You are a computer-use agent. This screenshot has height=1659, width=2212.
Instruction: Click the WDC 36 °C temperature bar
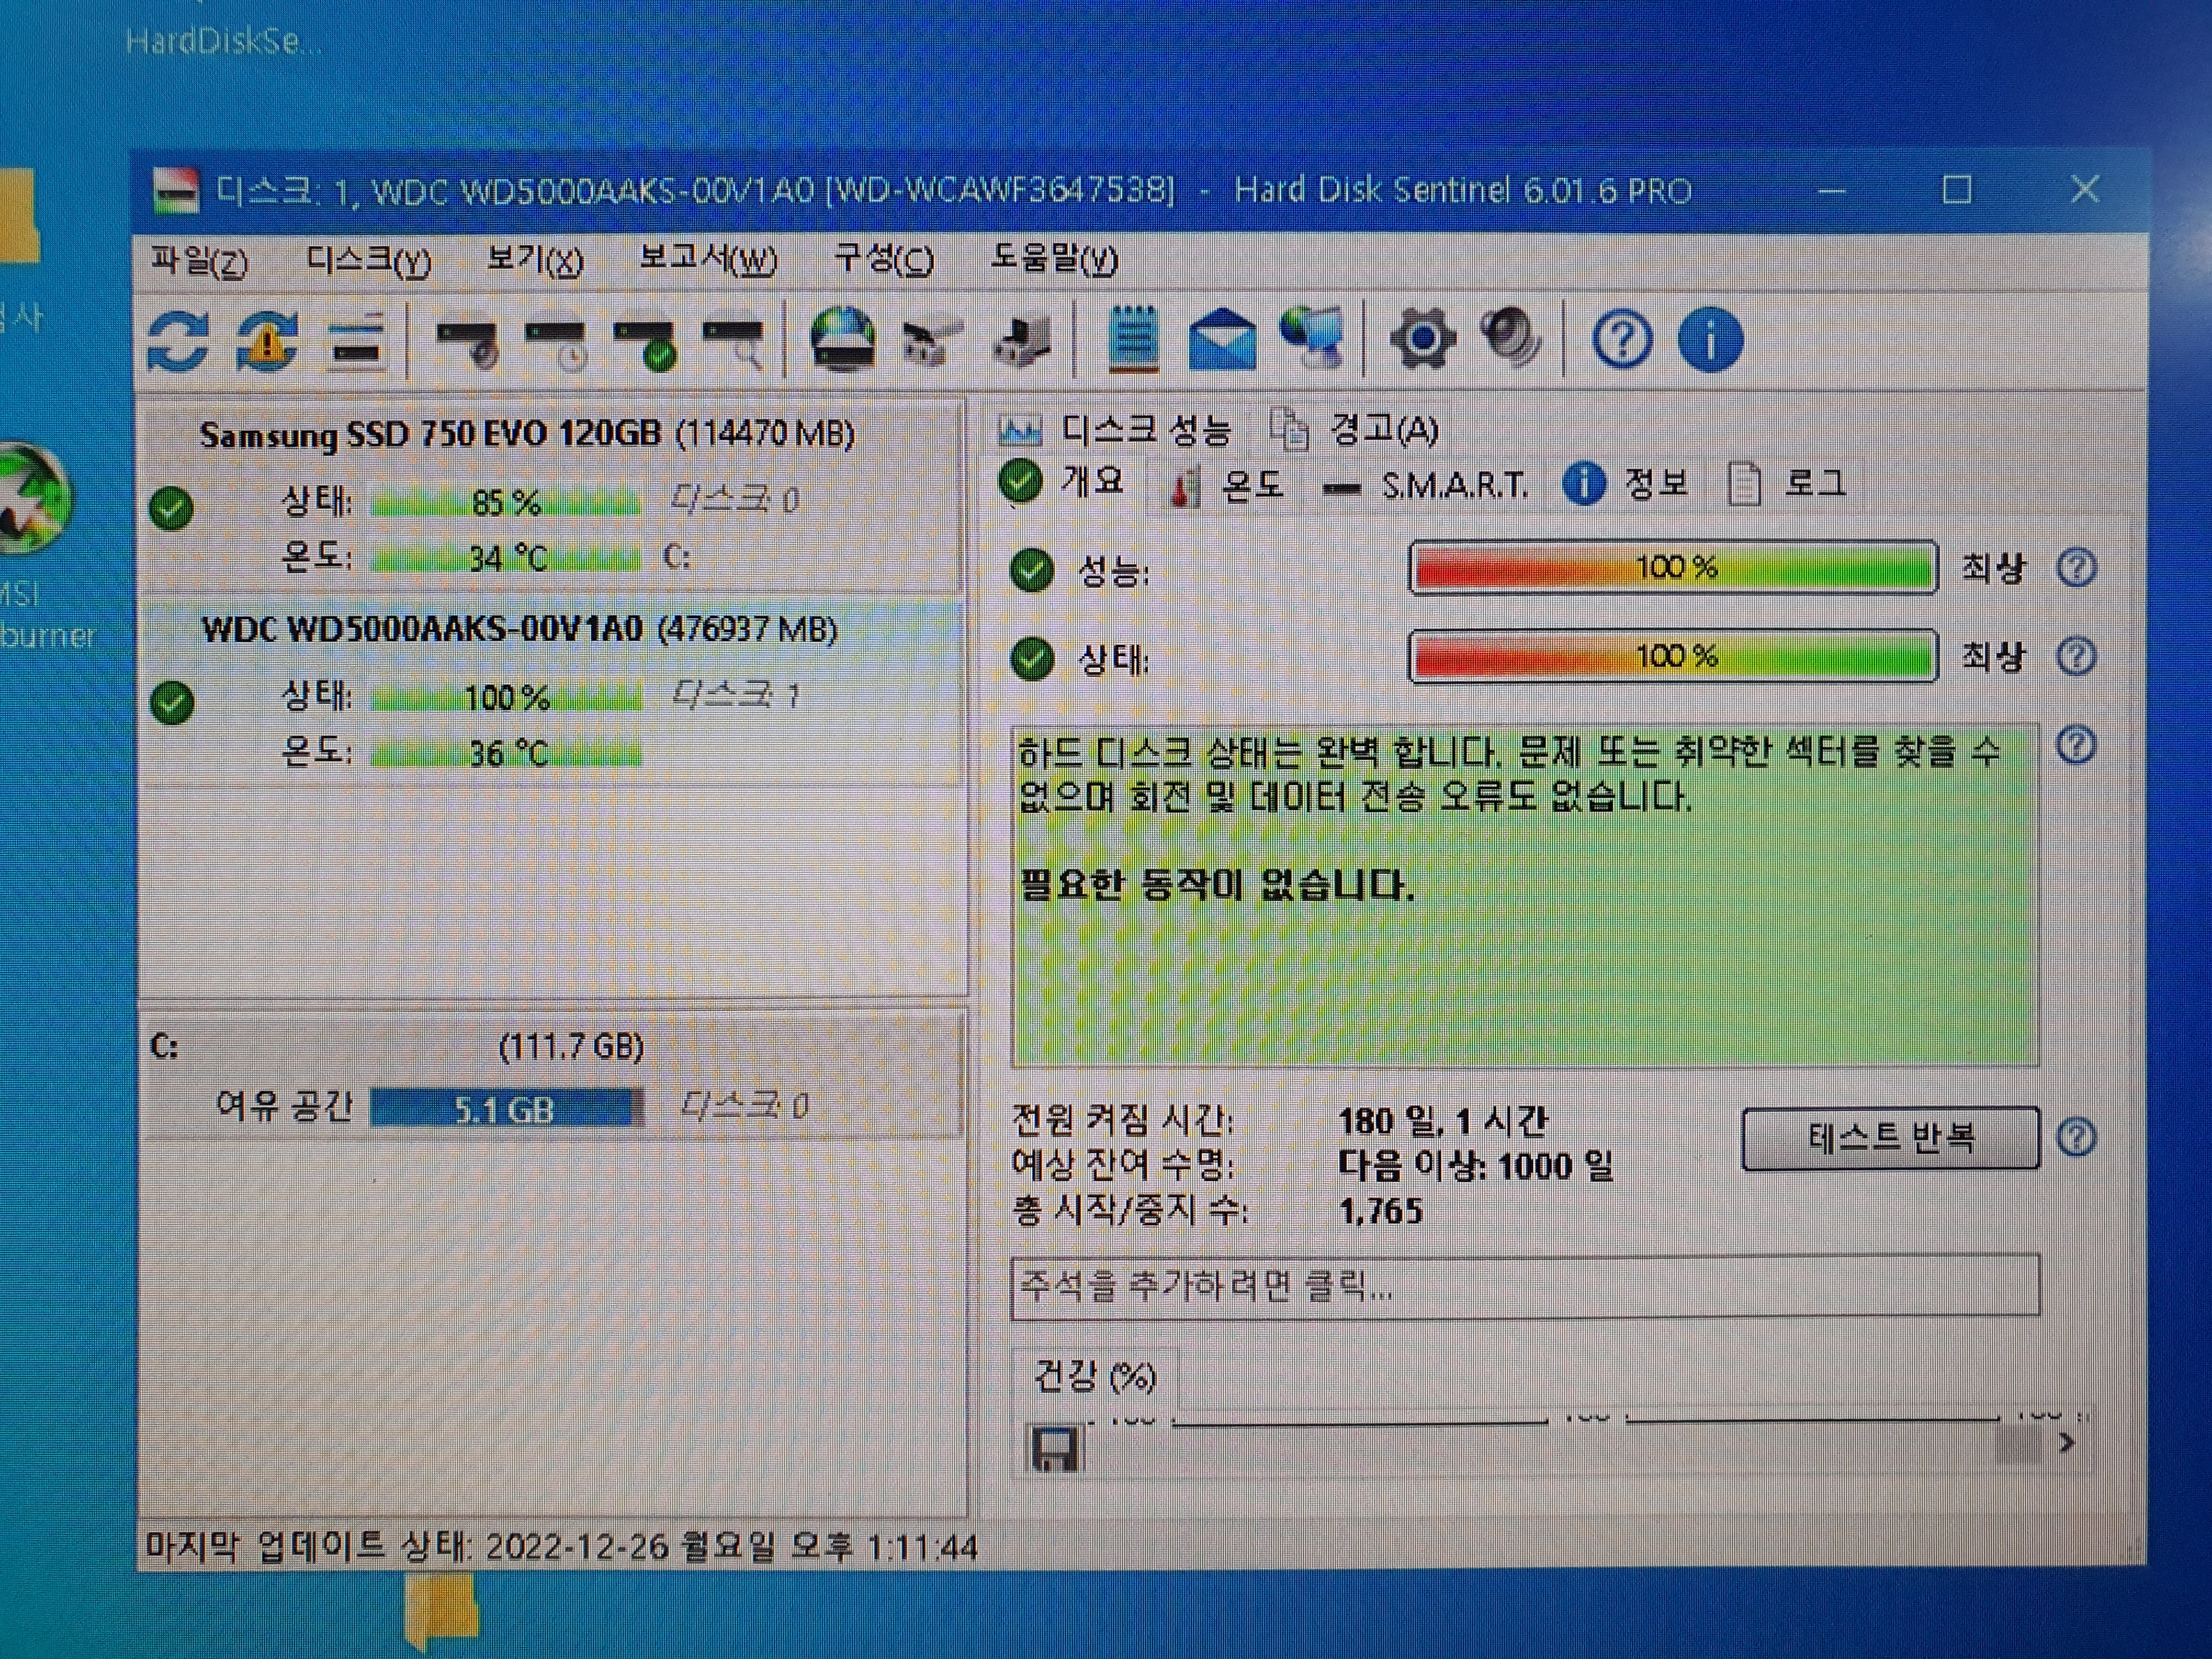[505, 753]
